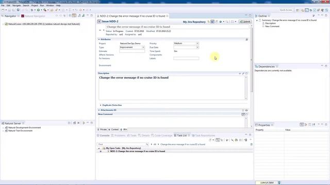This screenshot has height=185, width=330.
Task: Run garbage collector trash icon
Action: (279, 183)
